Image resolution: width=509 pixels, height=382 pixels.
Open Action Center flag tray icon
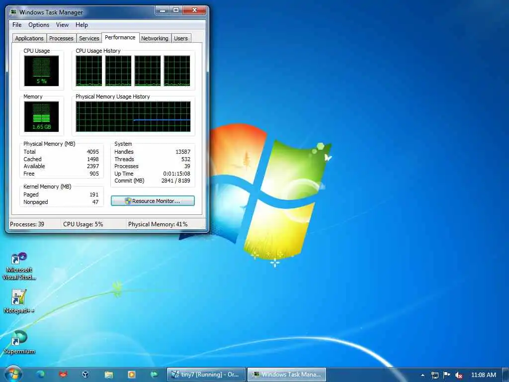(x=447, y=375)
